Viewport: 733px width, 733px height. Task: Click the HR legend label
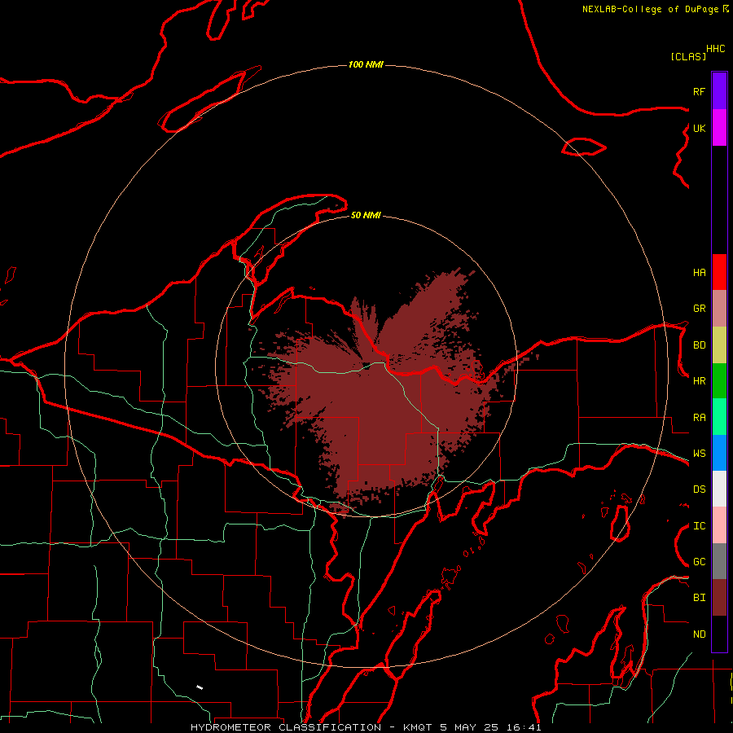pyautogui.click(x=699, y=381)
